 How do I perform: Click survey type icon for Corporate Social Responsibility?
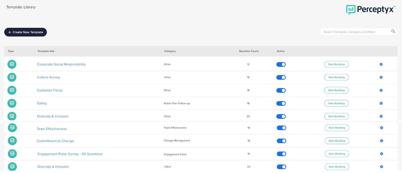(12, 64)
